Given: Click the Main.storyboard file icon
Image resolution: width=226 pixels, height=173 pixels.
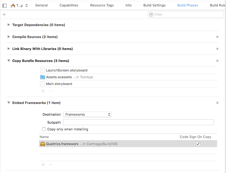Looking at the screenshot, I should pos(42,84).
